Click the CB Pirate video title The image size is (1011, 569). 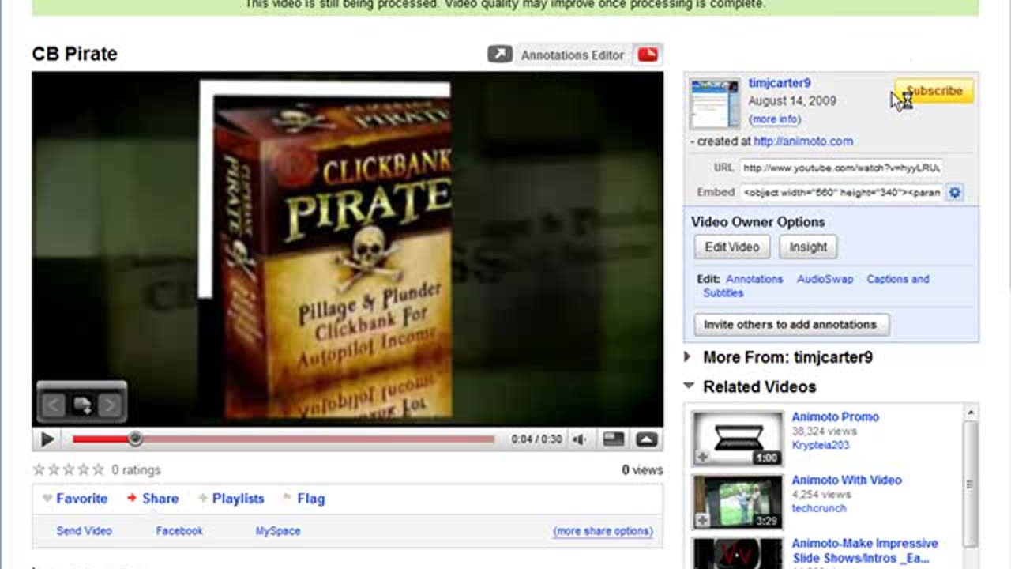point(74,55)
